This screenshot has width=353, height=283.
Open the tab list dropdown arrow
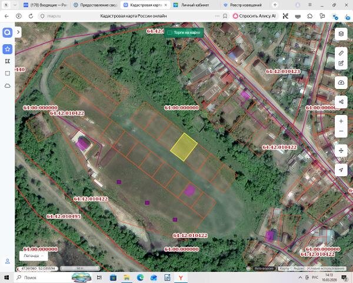coord(15,5)
